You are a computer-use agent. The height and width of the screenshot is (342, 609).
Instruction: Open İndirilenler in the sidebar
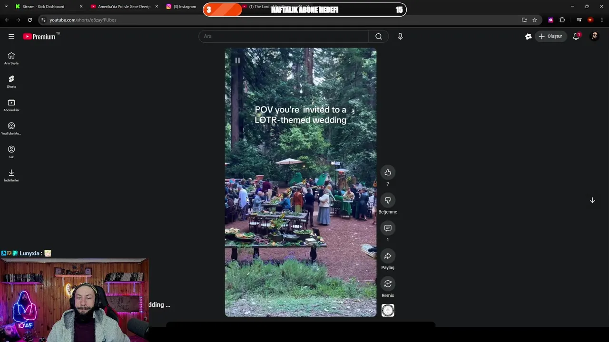11,175
